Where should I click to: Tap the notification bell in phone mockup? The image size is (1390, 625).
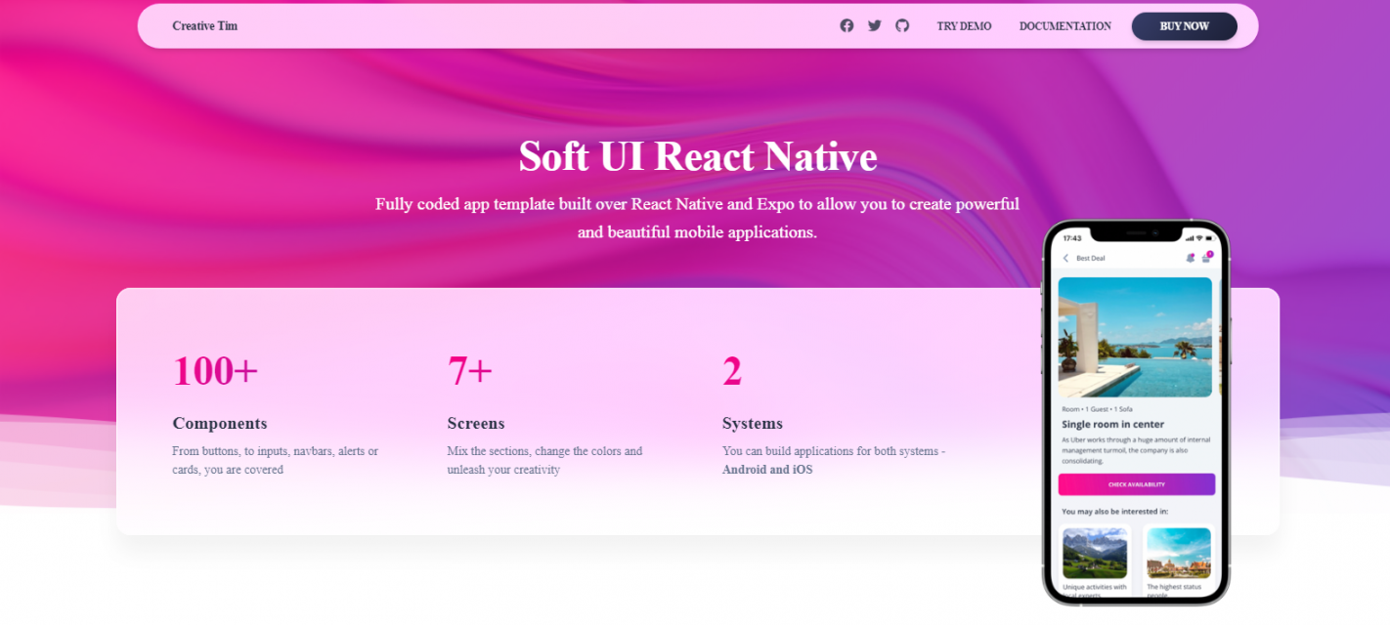[1190, 258]
